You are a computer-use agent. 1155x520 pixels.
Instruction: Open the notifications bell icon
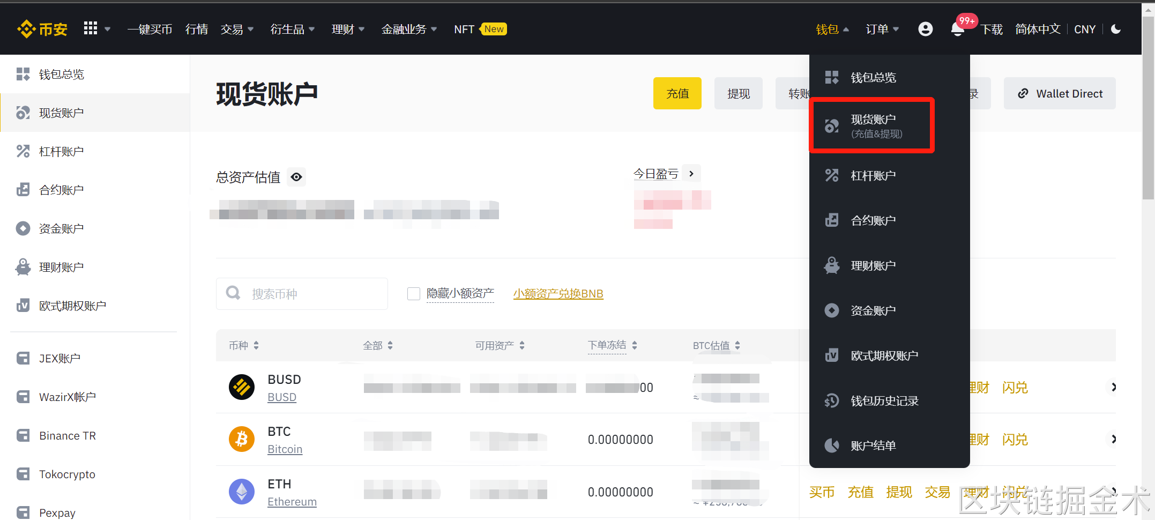pos(958,29)
